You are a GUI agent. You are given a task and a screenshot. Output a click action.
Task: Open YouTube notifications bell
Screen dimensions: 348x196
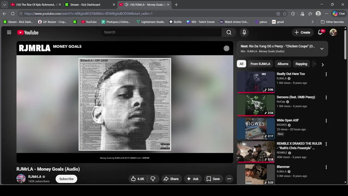320,32
